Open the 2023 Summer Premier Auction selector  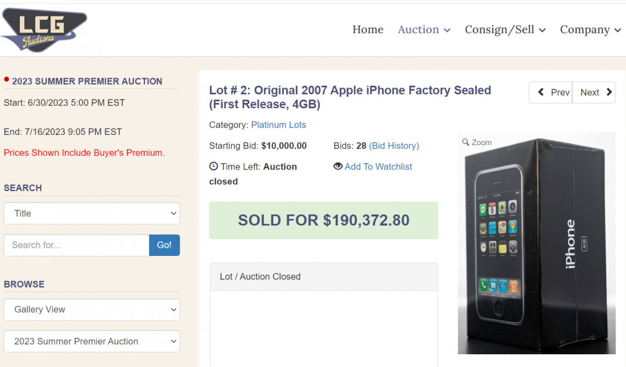[92, 341]
